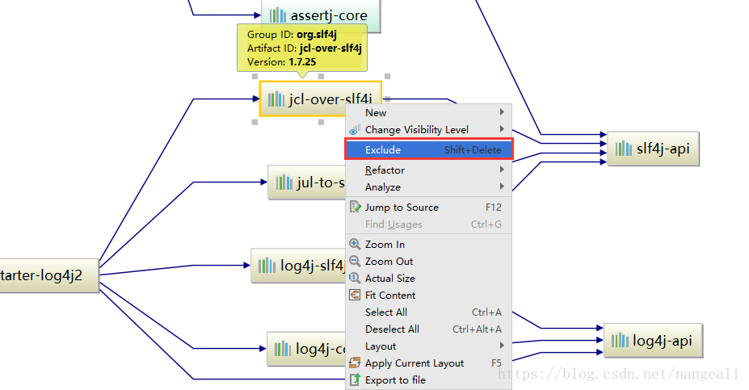Click the F12 shortcut label
The width and height of the screenshot is (749, 390).
click(x=494, y=208)
